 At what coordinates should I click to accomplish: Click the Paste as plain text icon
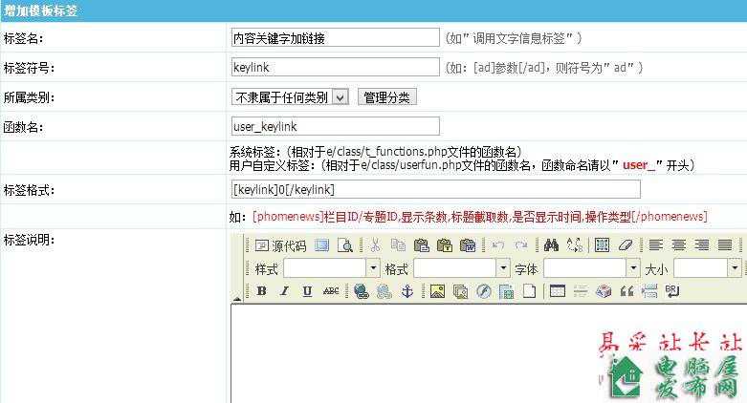[445, 245]
